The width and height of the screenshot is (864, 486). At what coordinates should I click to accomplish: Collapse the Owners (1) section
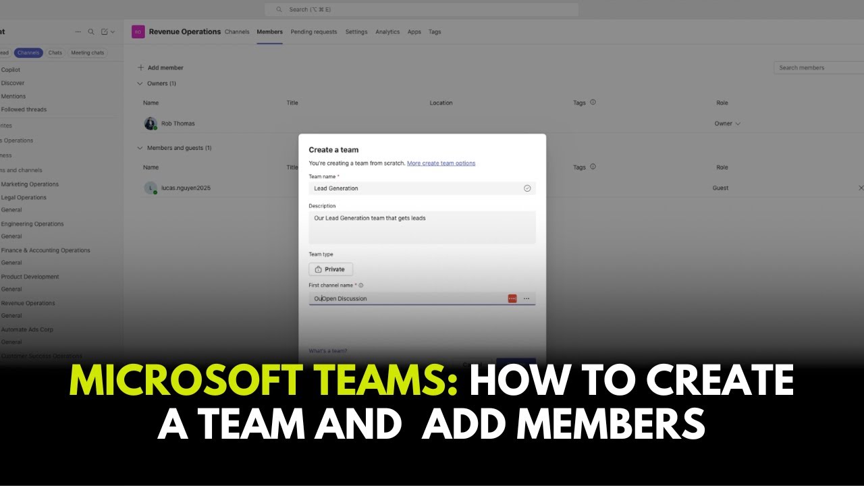click(140, 84)
